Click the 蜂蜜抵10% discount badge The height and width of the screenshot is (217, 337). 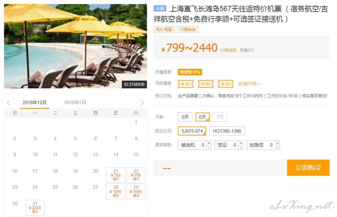point(190,72)
